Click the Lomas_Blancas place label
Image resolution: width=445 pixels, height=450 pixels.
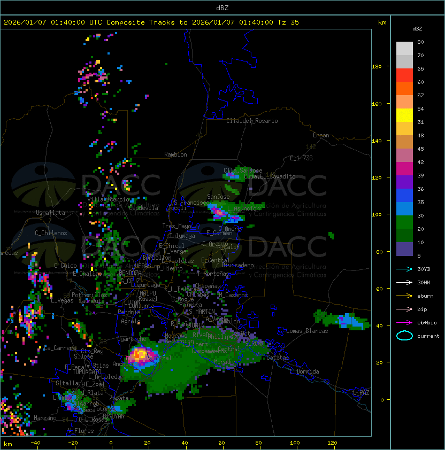tap(307, 331)
